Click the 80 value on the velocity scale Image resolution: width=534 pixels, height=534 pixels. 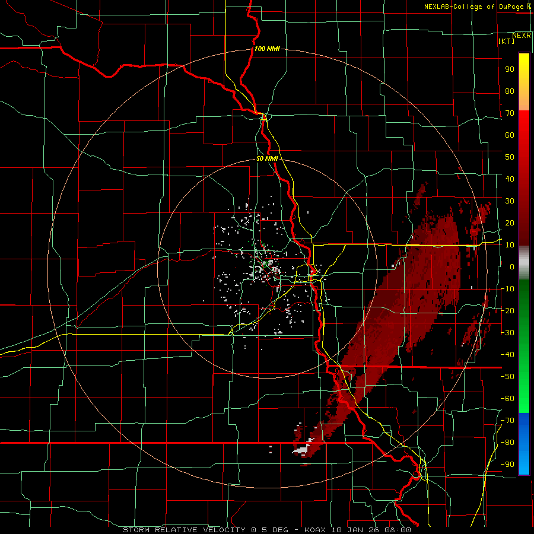point(510,91)
